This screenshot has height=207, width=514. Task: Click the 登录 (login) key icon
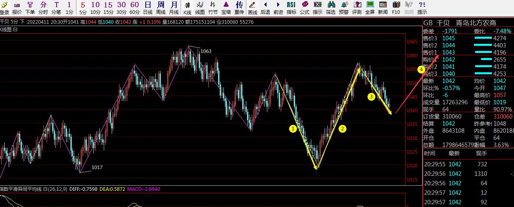pyautogui.click(x=4, y=8)
